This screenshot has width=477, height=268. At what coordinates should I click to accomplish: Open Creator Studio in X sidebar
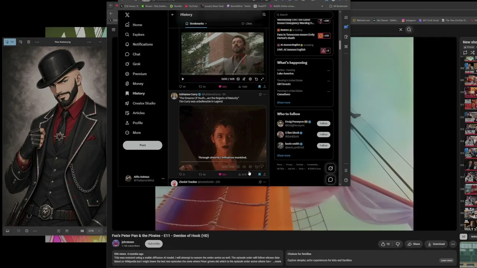140,103
